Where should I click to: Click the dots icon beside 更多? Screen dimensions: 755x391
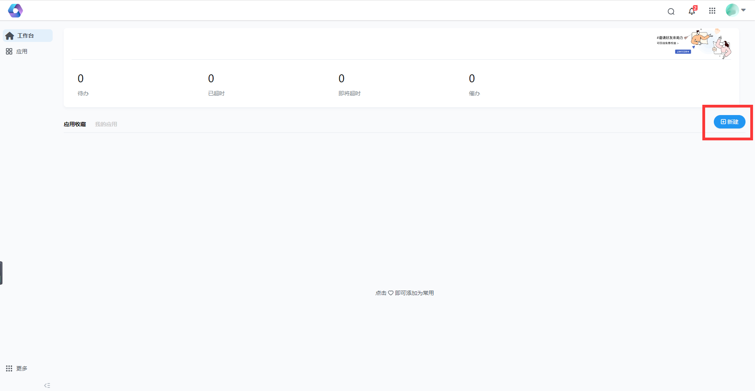[9, 368]
